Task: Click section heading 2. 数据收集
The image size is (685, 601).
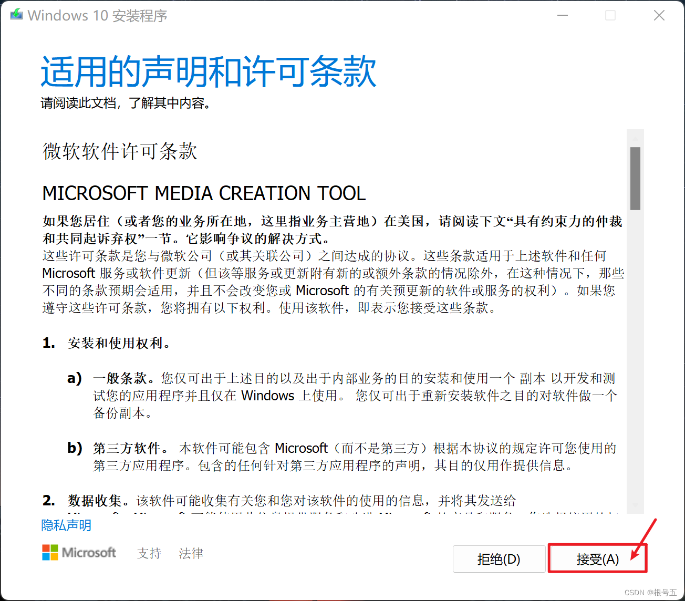Action: pyautogui.click(x=86, y=501)
